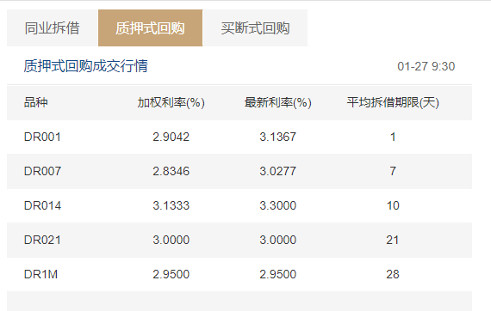
Task: Click DR014 weighted rate 3.1333
Action: [x=171, y=205]
